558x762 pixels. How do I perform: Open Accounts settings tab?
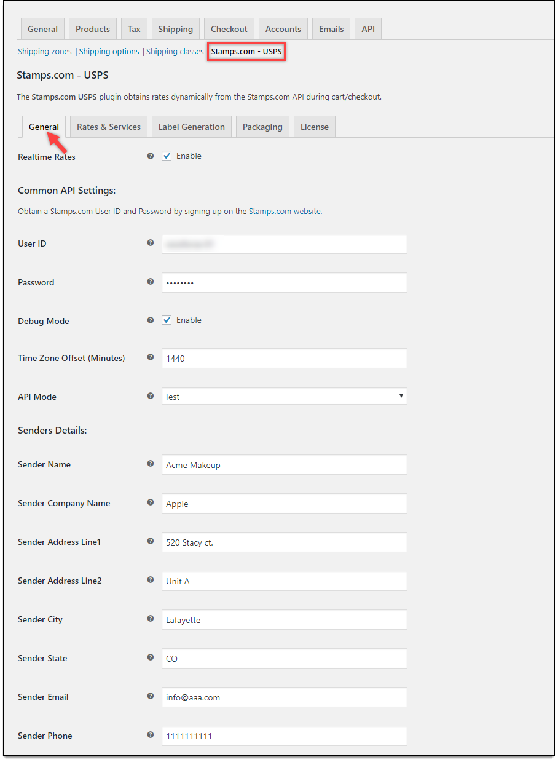click(283, 29)
